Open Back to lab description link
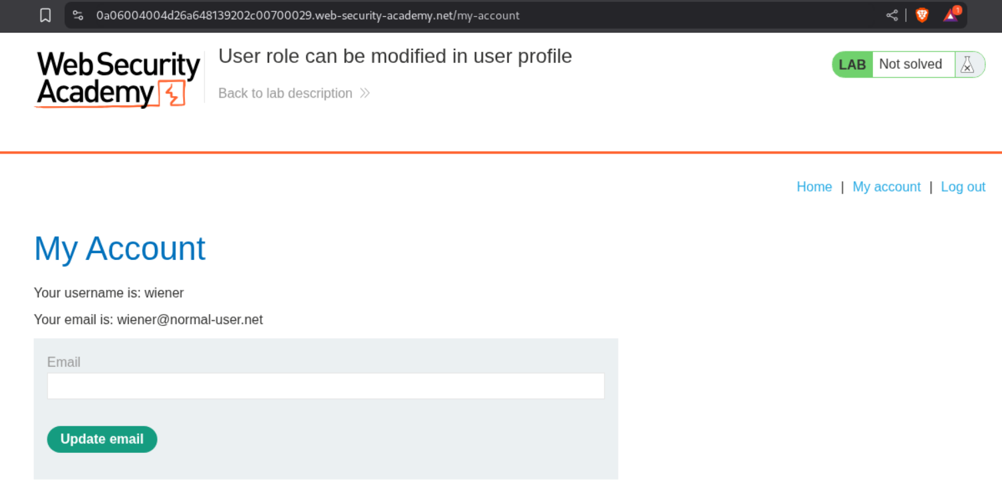 [285, 94]
